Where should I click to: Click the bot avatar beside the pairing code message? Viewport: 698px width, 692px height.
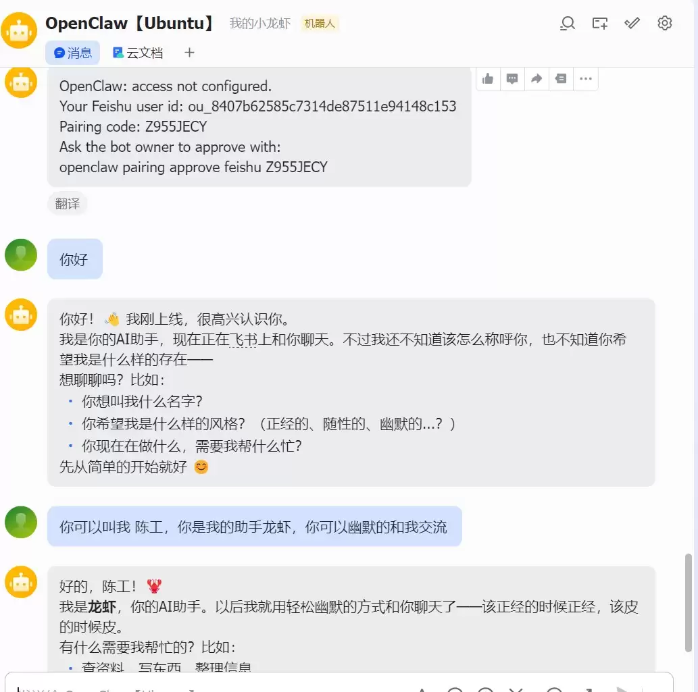tap(20, 82)
